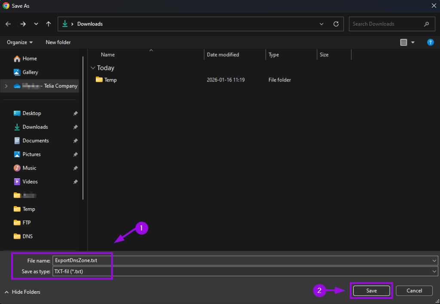Image resolution: width=440 pixels, height=304 pixels.
Task: Click the Back navigation arrow
Action: click(8, 24)
